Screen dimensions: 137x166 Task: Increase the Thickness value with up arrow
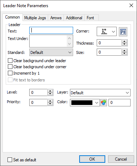(125, 41)
